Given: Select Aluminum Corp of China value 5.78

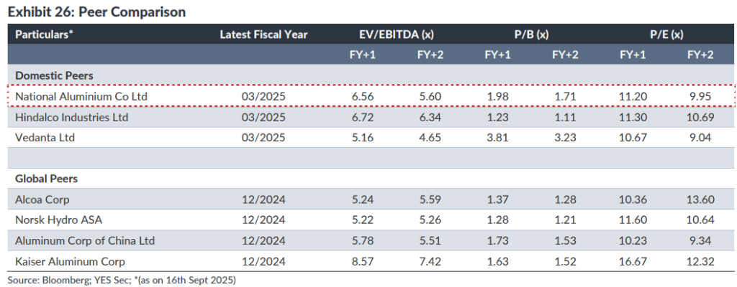Looking at the screenshot, I should point(363,240).
